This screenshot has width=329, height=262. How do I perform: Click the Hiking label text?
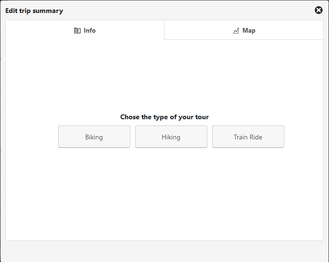click(x=171, y=137)
